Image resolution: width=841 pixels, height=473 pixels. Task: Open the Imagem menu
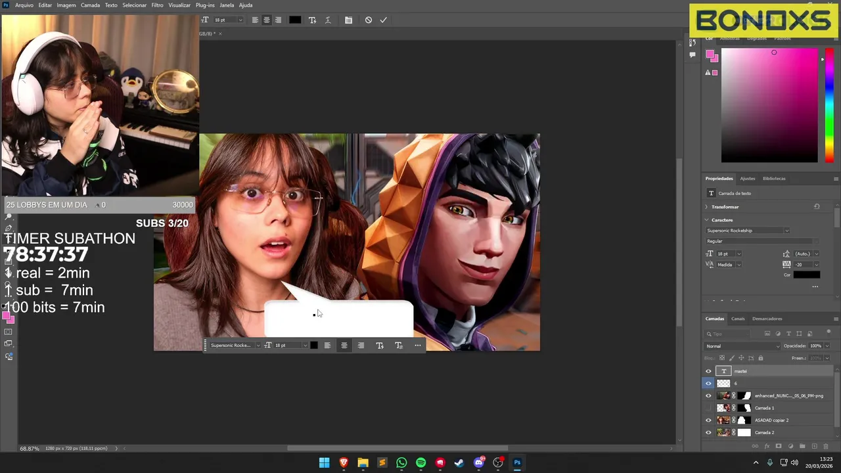[x=66, y=5]
